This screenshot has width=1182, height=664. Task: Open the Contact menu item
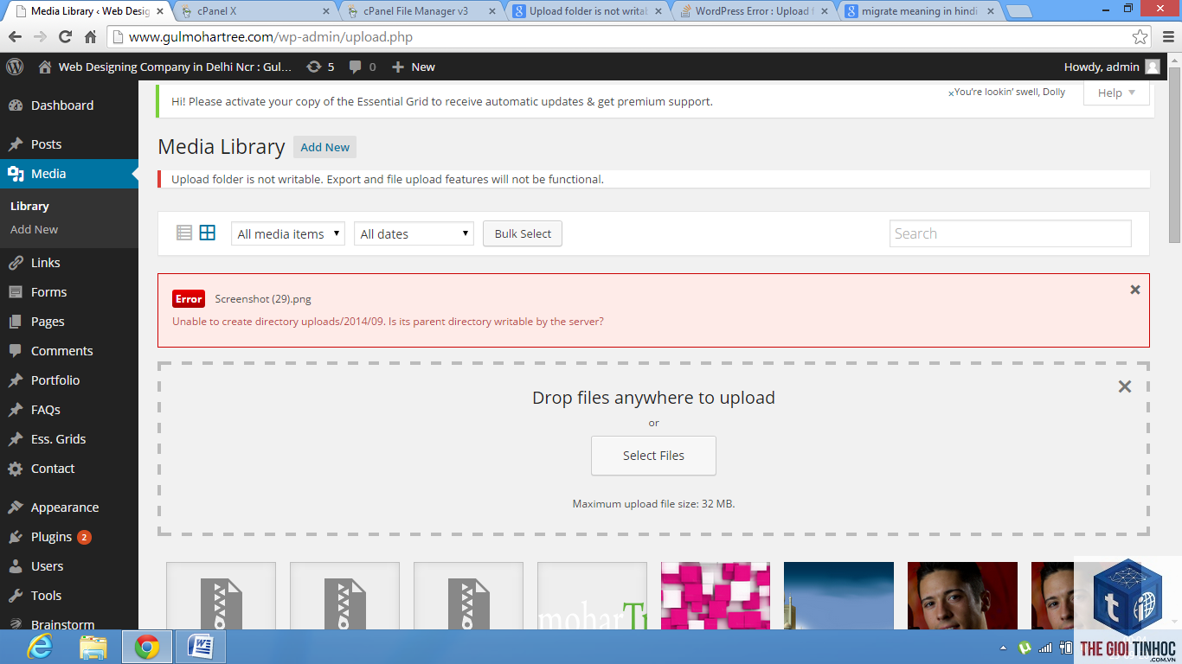[69, 469]
